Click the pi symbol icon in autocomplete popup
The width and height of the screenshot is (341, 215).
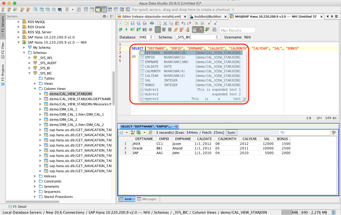[244, 99]
